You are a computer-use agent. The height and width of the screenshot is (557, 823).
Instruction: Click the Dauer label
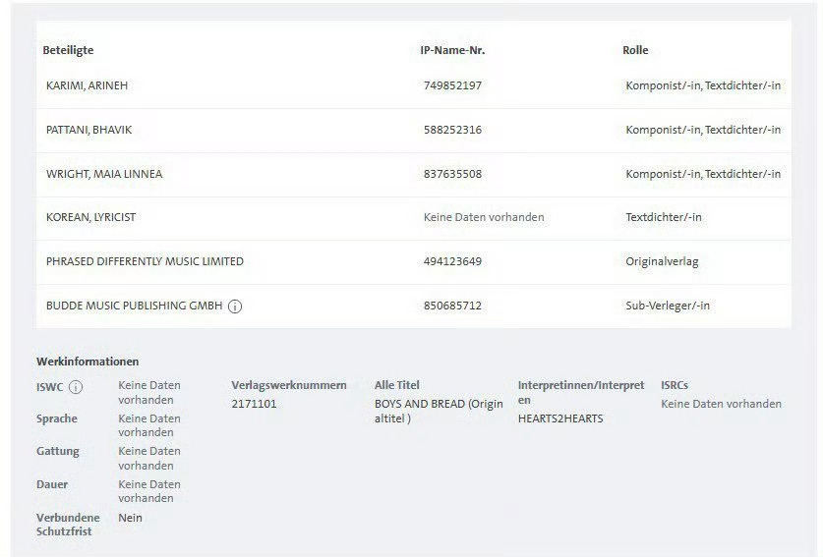[x=52, y=484]
